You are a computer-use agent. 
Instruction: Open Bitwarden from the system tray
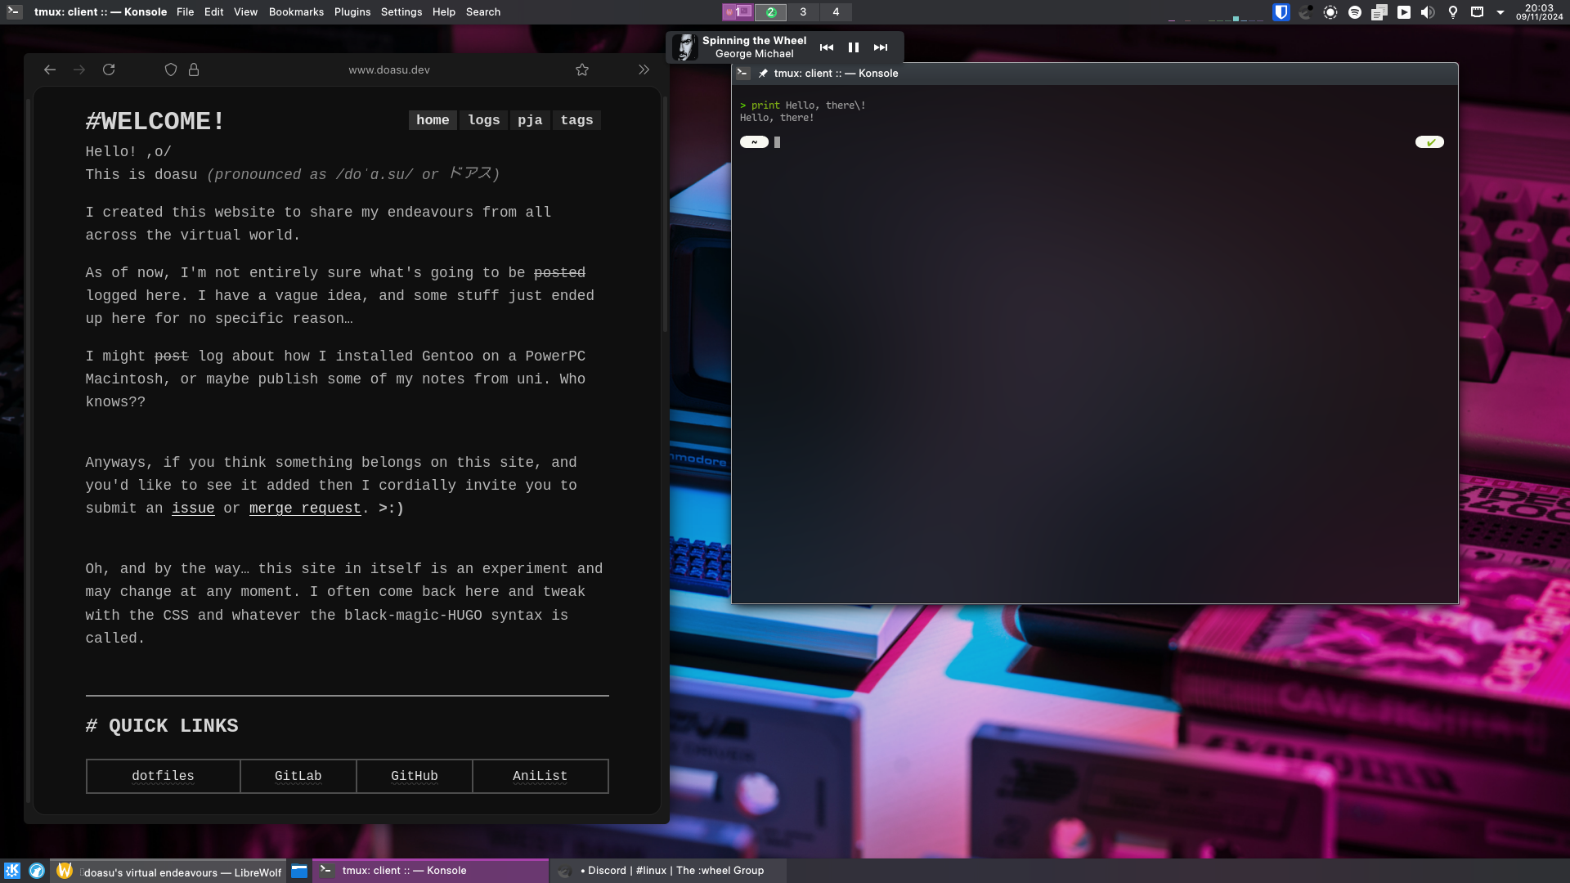1281,12
